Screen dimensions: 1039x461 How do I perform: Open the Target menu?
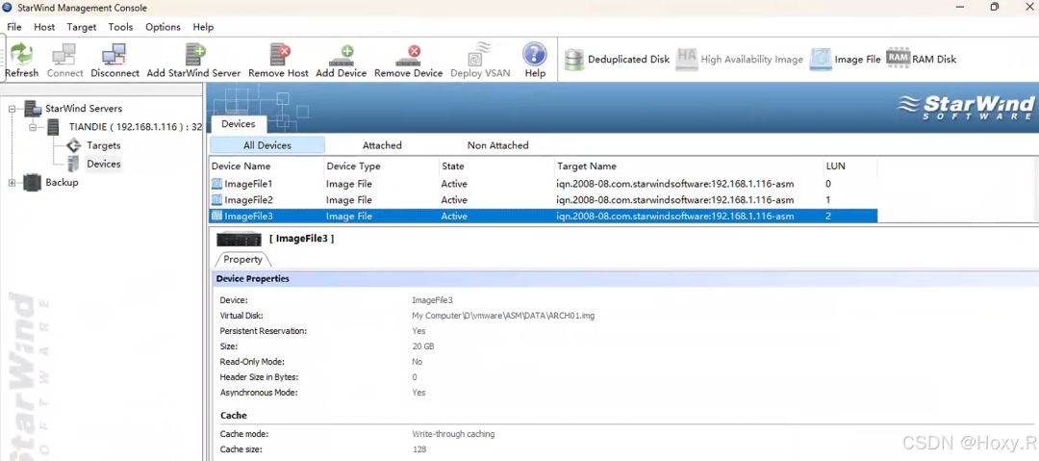82,27
